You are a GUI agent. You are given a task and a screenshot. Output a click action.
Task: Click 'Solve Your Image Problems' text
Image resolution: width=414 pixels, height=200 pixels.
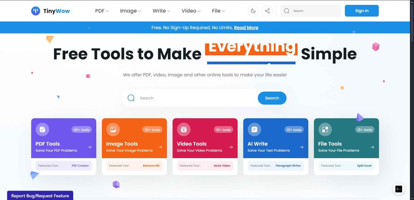click(x=129, y=150)
